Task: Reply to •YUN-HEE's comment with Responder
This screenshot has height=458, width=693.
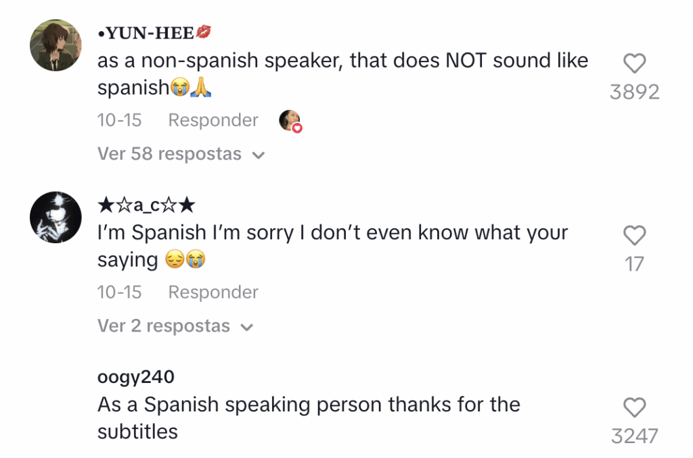Action: (213, 120)
